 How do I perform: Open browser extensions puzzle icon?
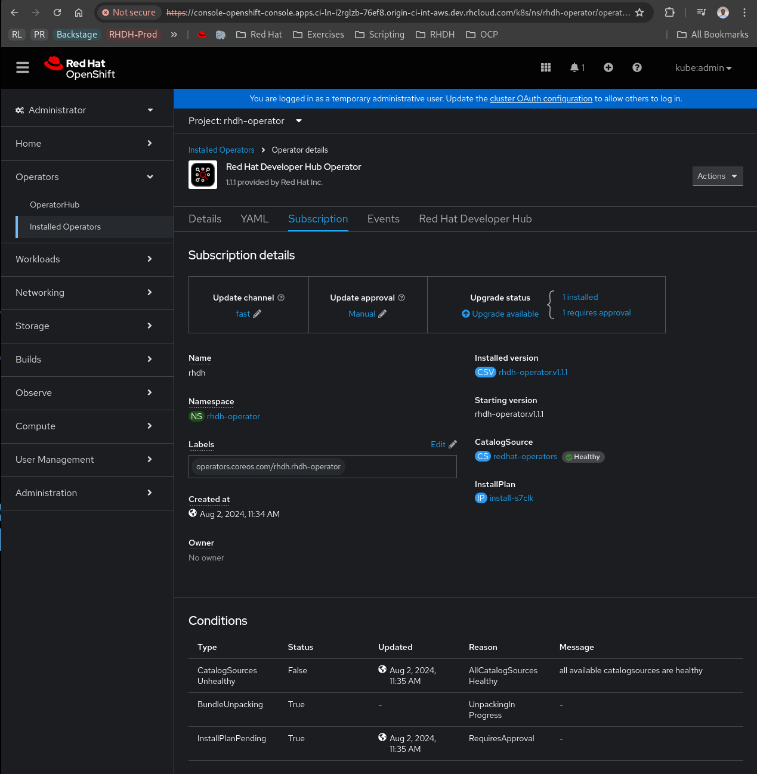click(669, 13)
